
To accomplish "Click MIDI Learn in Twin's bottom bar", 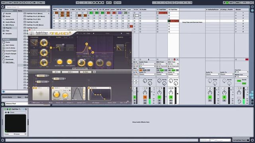I will tap(36, 102).
